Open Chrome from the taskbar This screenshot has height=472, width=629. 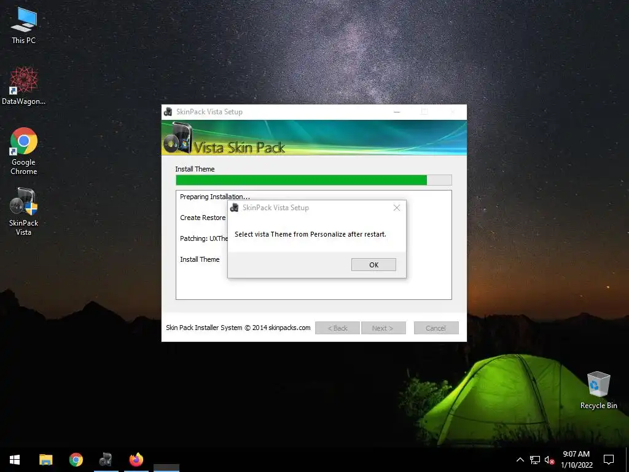pos(76,460)
